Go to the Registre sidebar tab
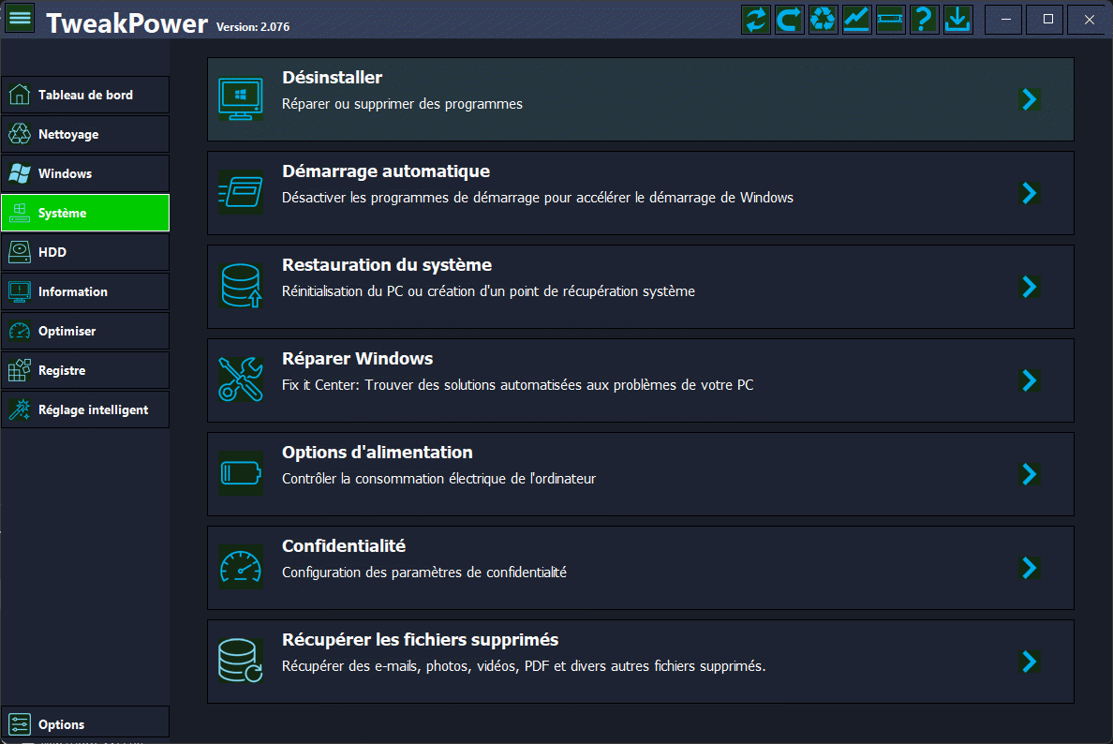The width and height of the screenshot is (1113, 744). point(85,370)
